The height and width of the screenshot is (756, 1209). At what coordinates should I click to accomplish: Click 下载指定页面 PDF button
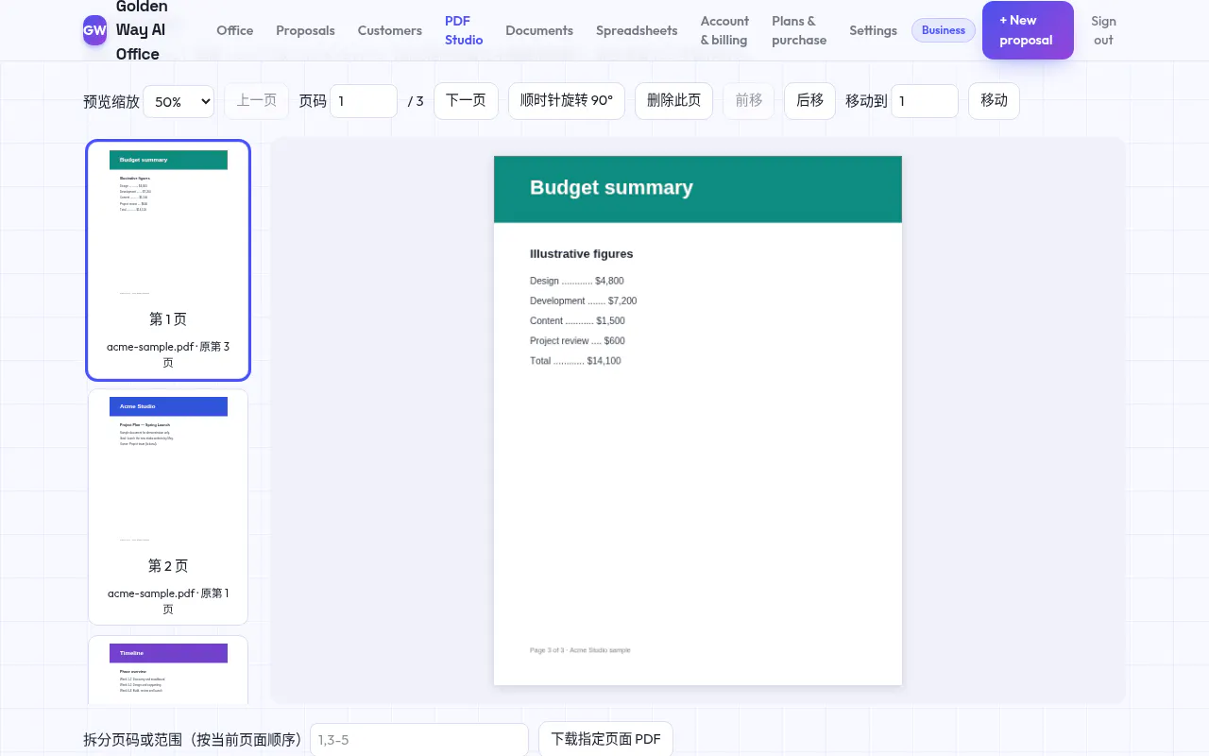pos(605,739)
